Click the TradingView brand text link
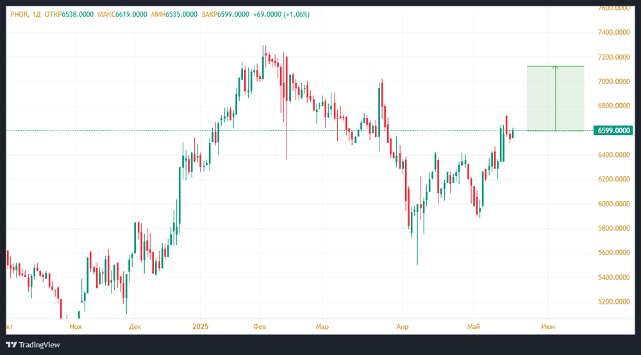The image size is (641, 355). point(39,345)
